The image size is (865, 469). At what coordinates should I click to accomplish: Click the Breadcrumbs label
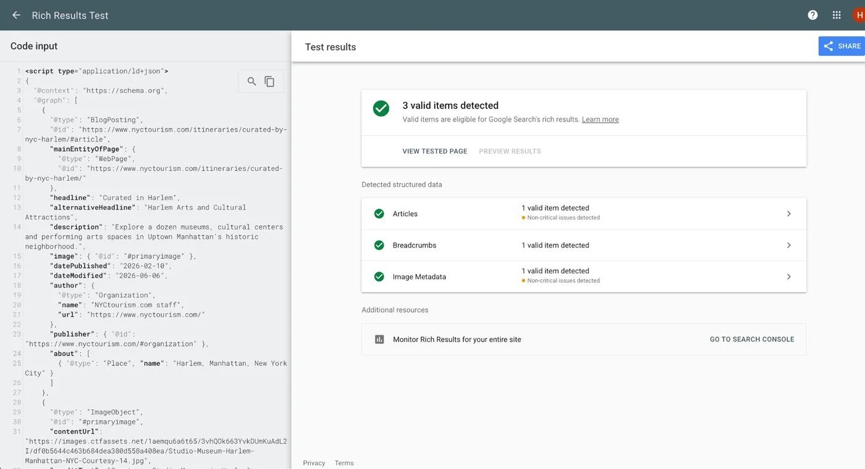[x=415, y=245]
